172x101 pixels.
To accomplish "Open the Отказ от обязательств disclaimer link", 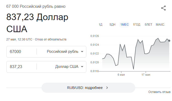I will (51, 39).
